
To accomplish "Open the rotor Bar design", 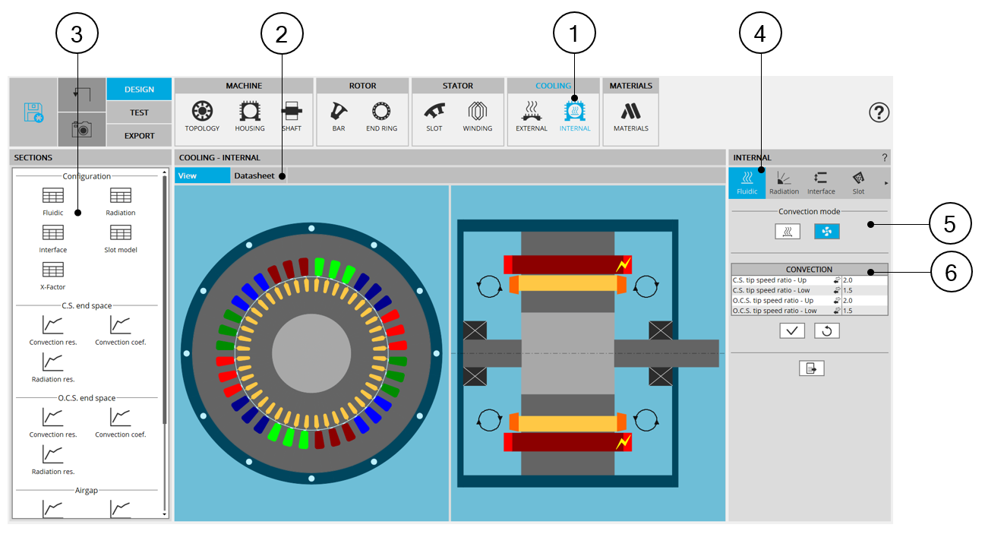I will coord(338,117).
